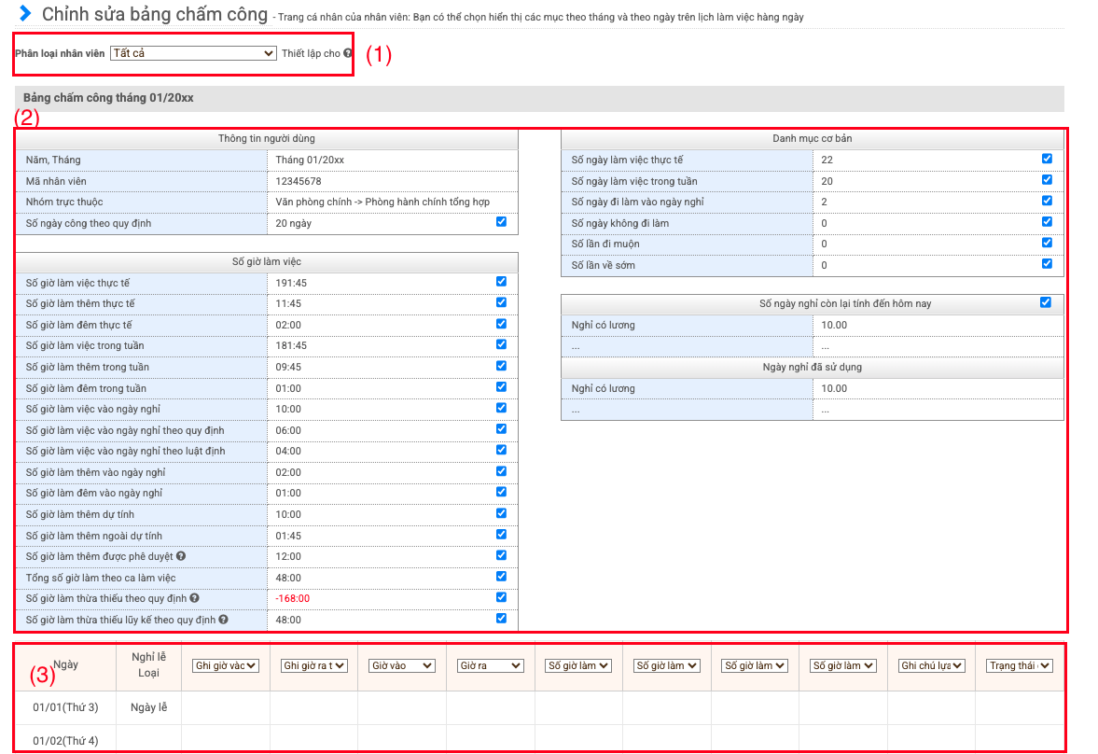Uncheck Số ngày công theo quy định checkbox
Viewport: 1098px width, 754px height.
point(502,222)
